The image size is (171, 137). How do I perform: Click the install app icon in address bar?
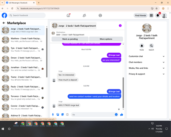pos(152,9)
